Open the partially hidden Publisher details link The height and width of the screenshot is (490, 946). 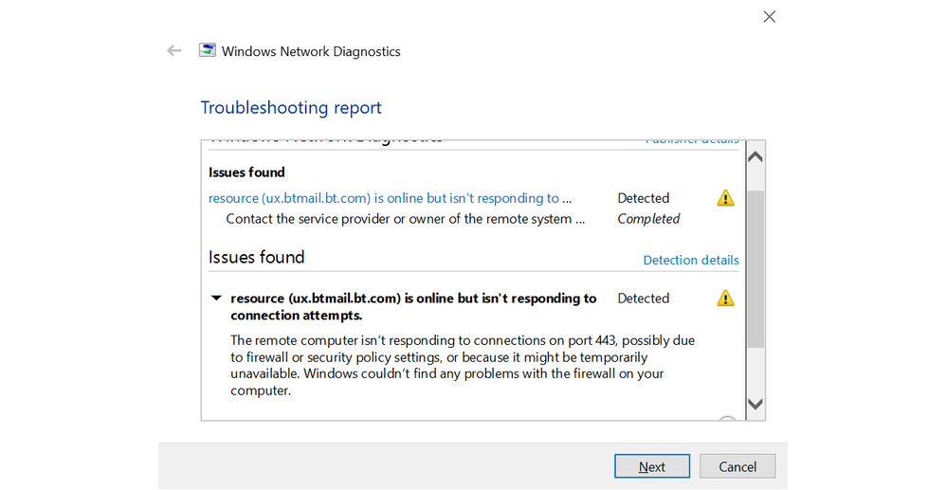pyautogui.click(x=691, y=141)
